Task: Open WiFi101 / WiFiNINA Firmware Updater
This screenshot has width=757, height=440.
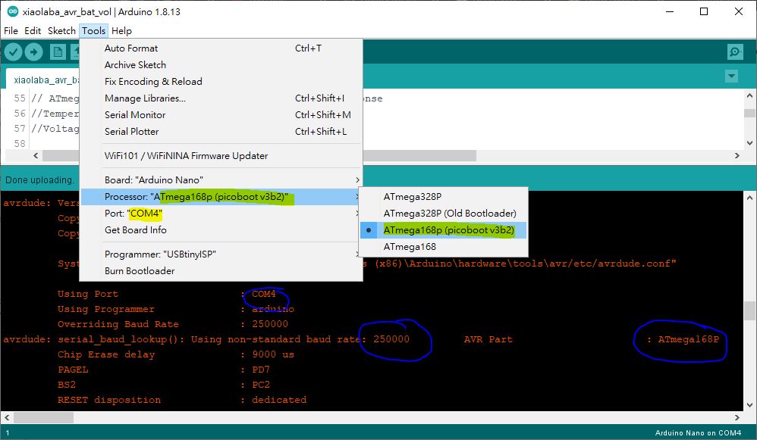Action: (221, 156)
